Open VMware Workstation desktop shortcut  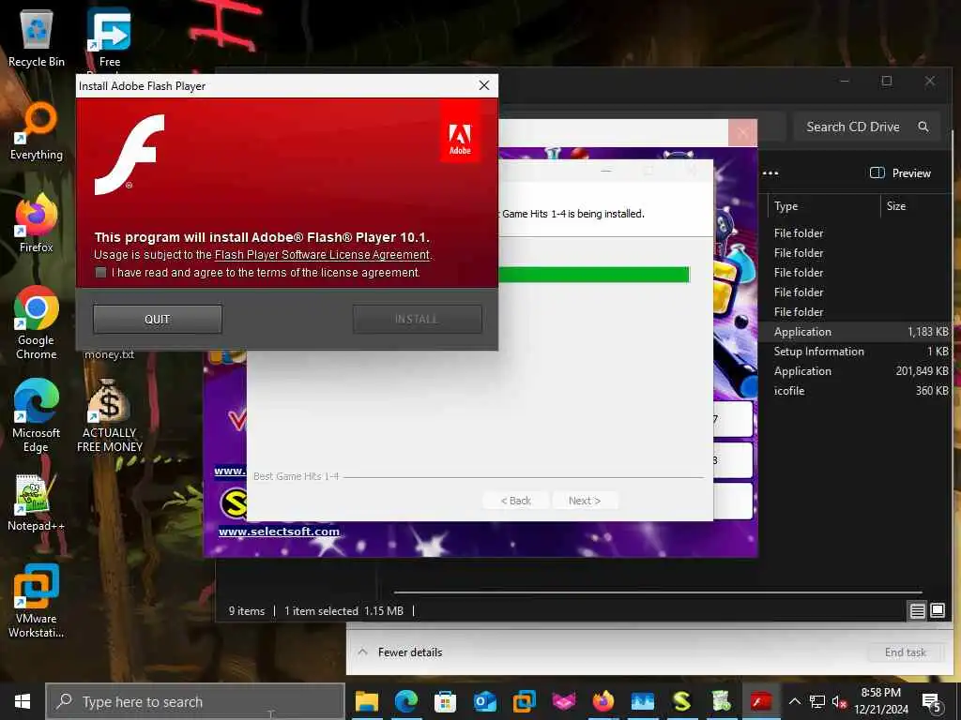37,601
